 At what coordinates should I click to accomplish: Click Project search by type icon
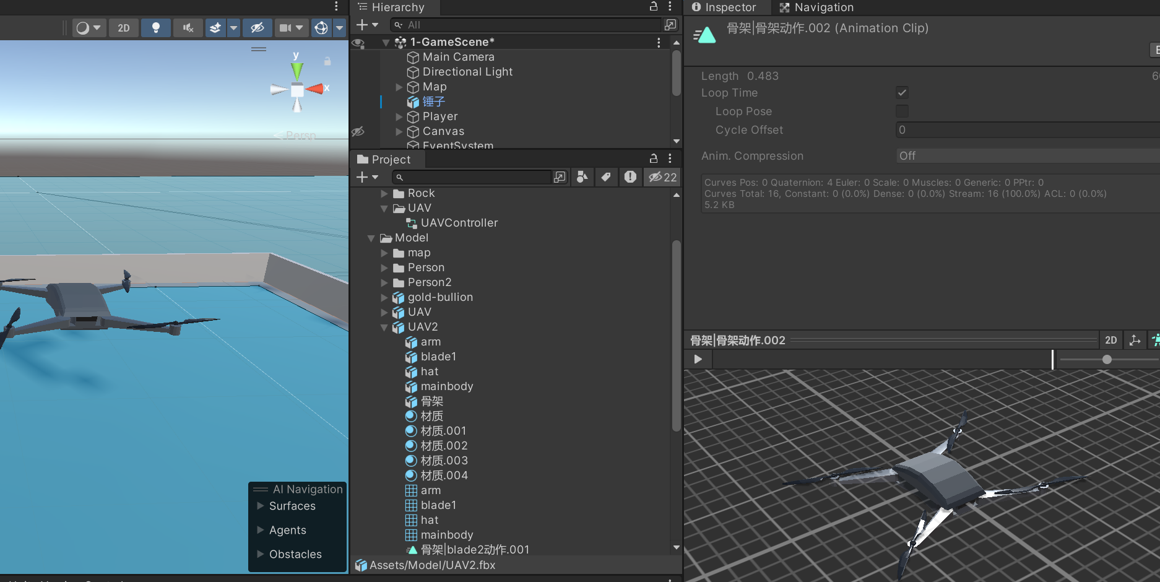pyautogui.click(x=582, y=177)
